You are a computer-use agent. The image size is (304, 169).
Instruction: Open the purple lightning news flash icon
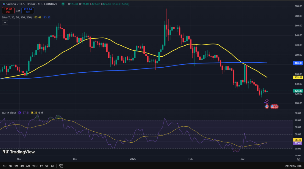tap(267, 102)
